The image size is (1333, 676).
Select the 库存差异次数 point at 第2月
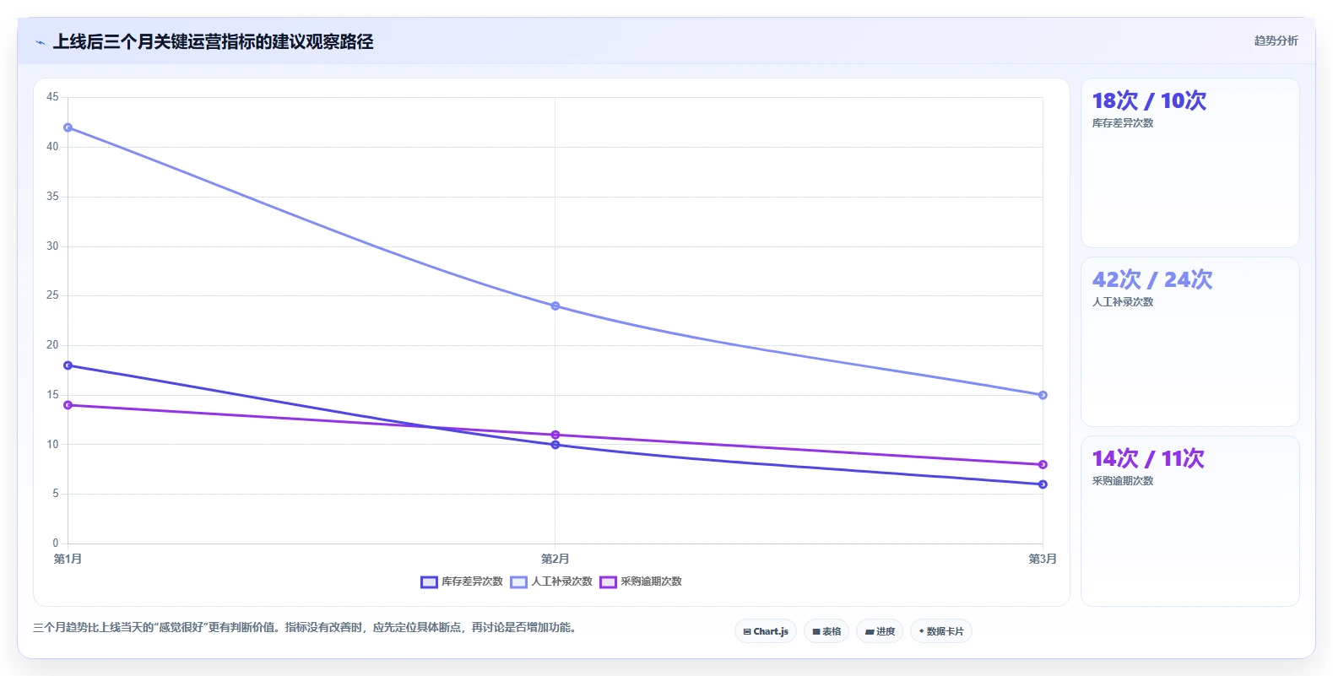tap(555, 445)
